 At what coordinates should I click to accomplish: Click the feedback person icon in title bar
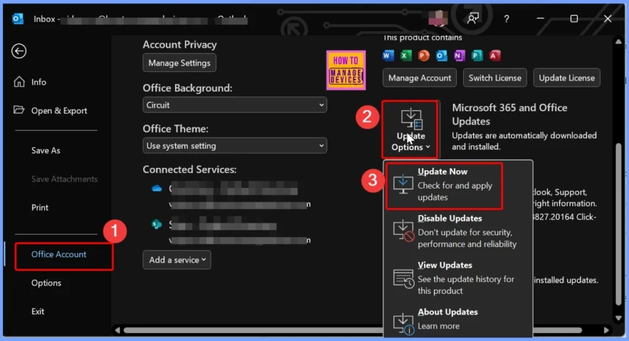pyautogui.click(x=473, y=18)
